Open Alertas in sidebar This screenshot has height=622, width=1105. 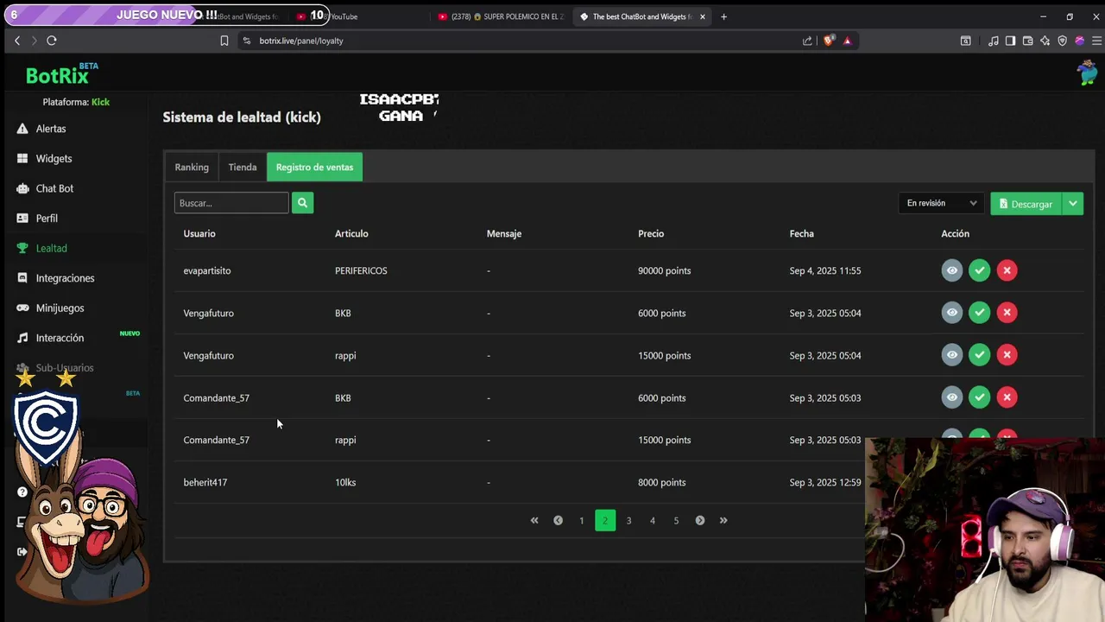point(51,129)
